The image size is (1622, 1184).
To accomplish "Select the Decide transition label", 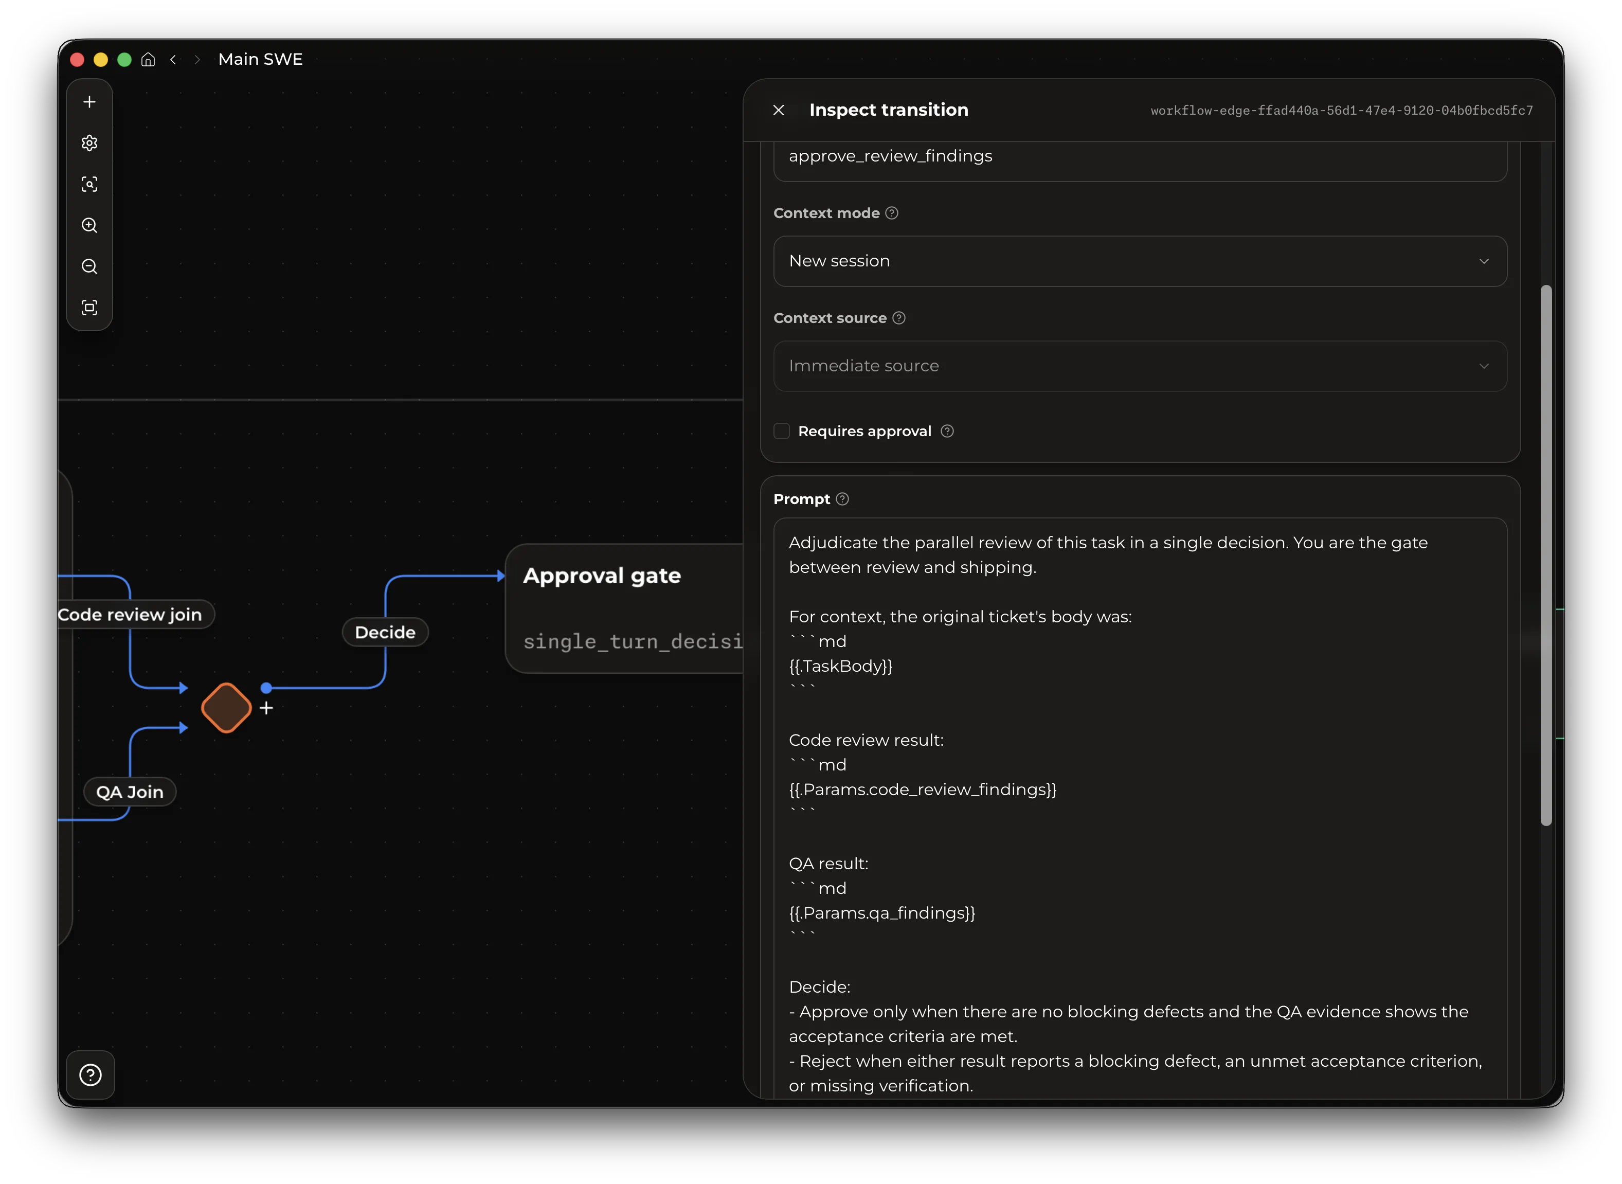I will coord(385,632).
